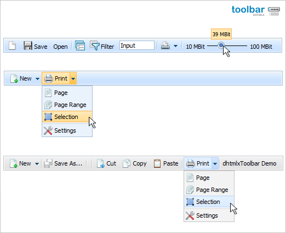Click the dhtmlxToolbar Demo text label
The width and height of the screenshot is (286, 233).
click(249, 163)
